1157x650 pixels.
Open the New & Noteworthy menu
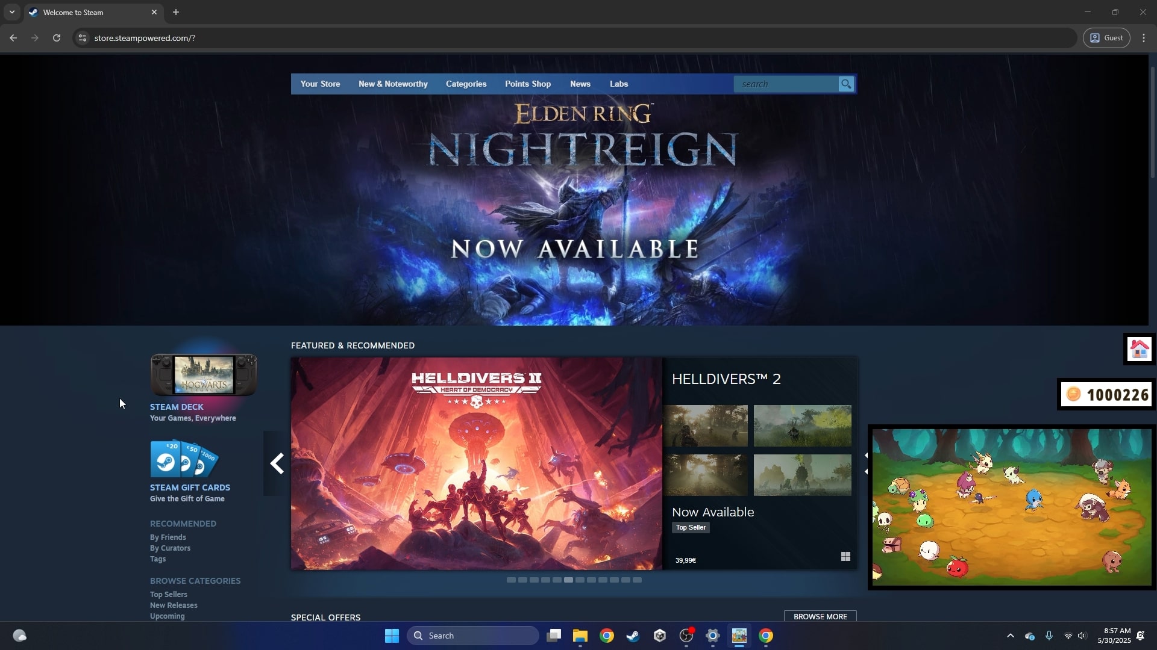(x=393, y=84)
